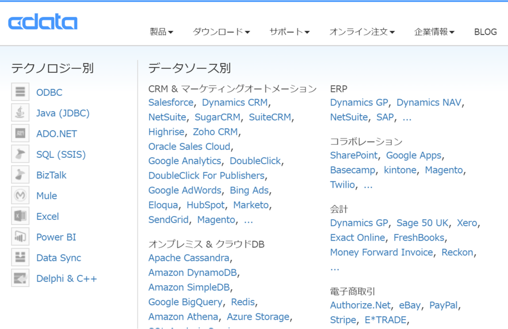The height and width of the screenshot is (329, 508).
Task: Open the PayPal link
Action: [444, 305]
